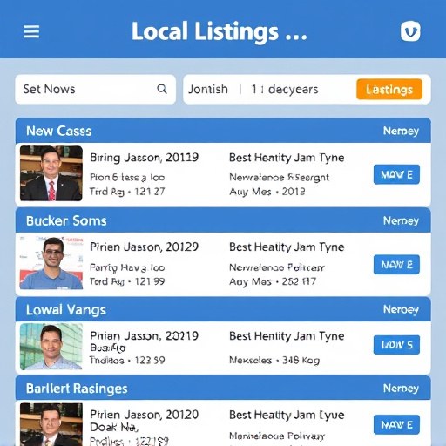Click 'Best Hentity Jam Tyne' in New Cases

(x=287, y=158)
